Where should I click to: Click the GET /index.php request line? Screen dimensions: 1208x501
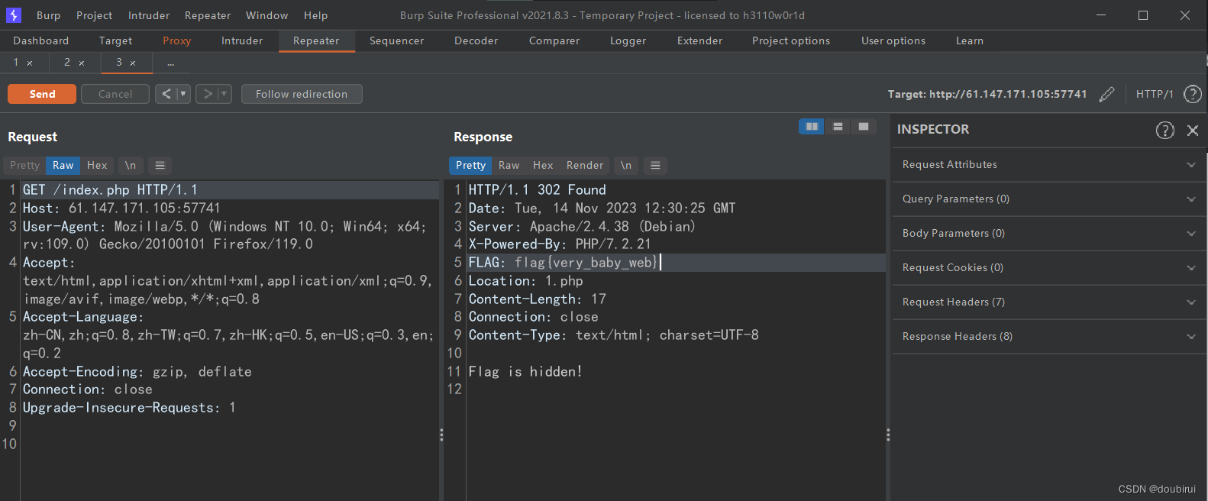click(x=229, y=189)
